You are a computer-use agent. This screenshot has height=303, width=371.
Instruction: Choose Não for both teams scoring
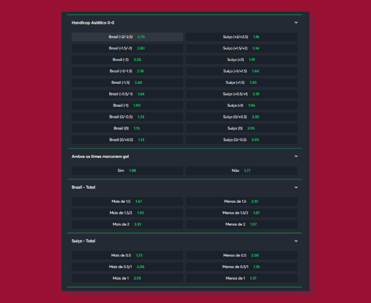(x=242, y=170)
